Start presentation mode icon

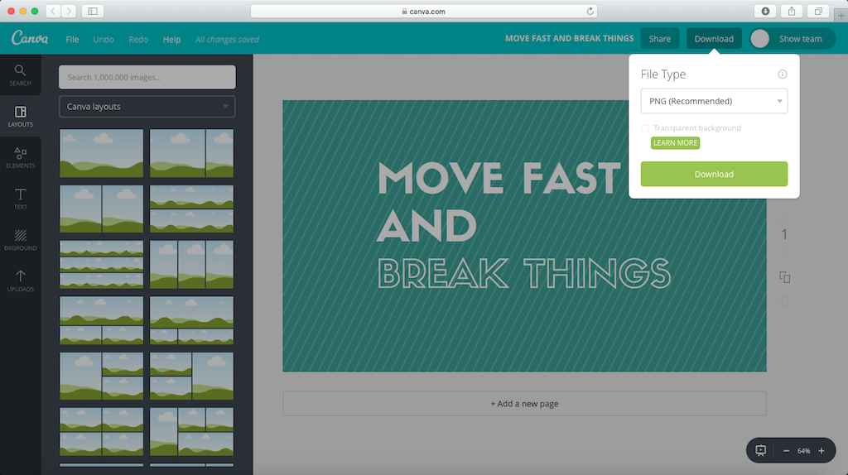760,450
